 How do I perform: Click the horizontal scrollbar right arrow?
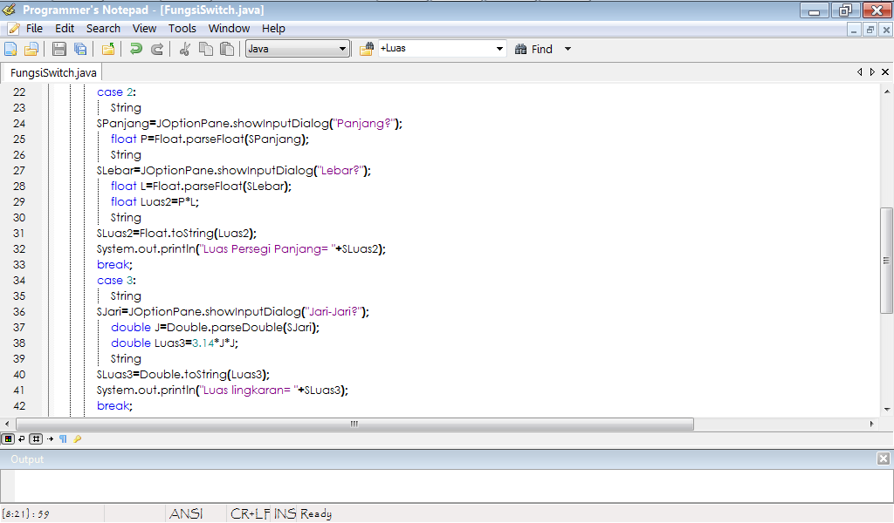pyautogui.click(x=872, y=424)
